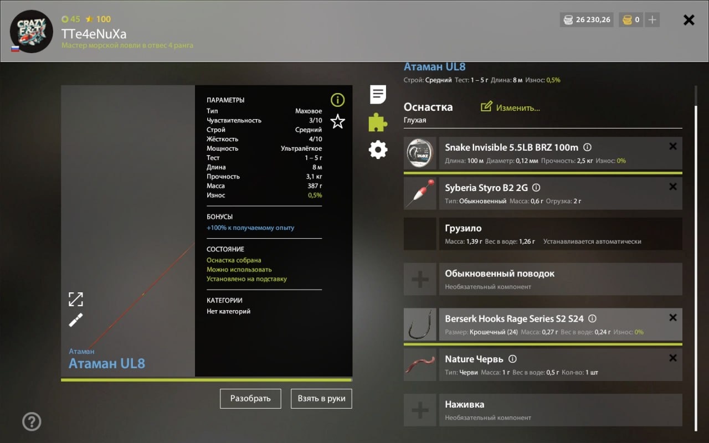This screenshot has width=709, height=443.
Task: Add a leader via Обыкновенный поводок plus
Action: (x=420, y=279)
